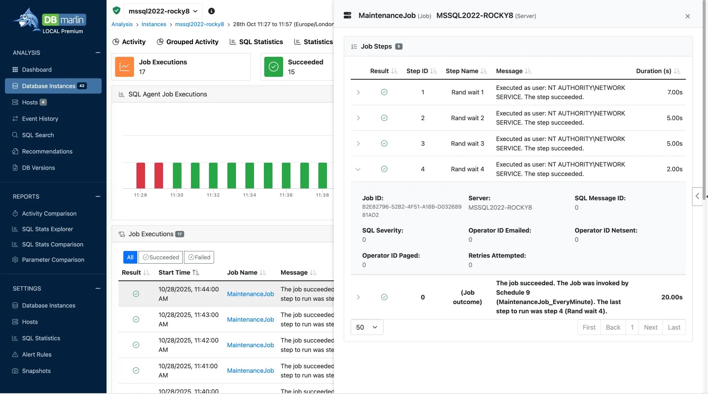
Task: Select the All filter button
Action: pos(130,257)
